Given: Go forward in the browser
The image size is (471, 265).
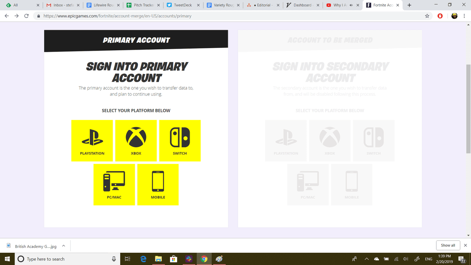Looking at the screenshot, I should pos(17,16).
